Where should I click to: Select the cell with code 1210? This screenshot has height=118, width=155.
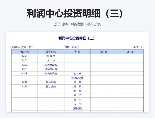point(25,87)
